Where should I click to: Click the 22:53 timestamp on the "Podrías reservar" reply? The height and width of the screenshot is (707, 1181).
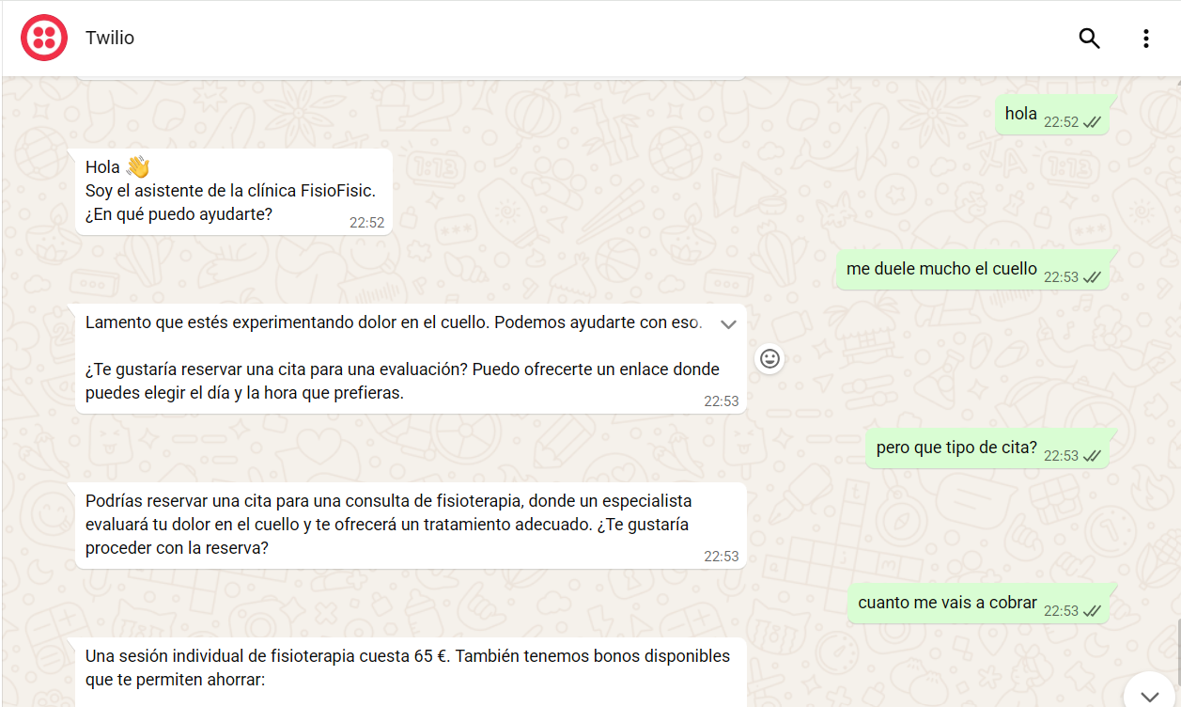722,557
